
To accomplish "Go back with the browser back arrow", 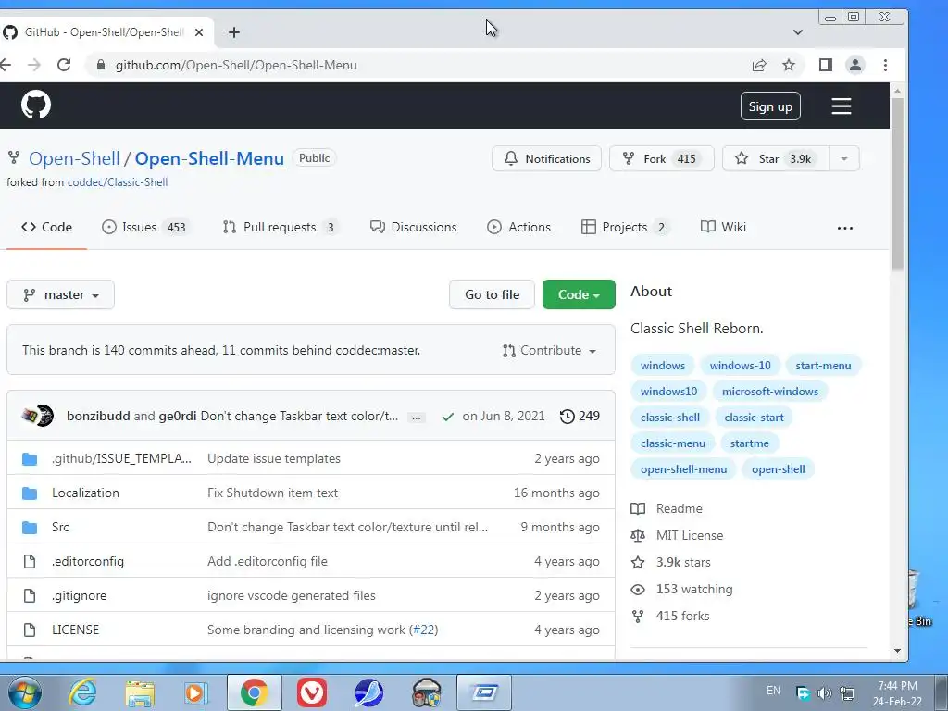I will (5, 65).
